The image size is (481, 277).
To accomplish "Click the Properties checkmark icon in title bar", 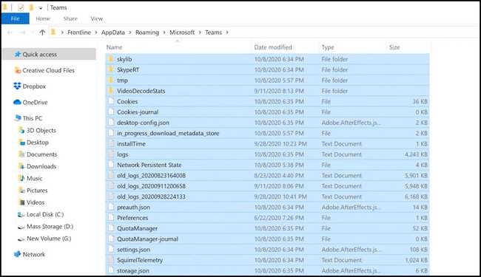I will point(21,7).
